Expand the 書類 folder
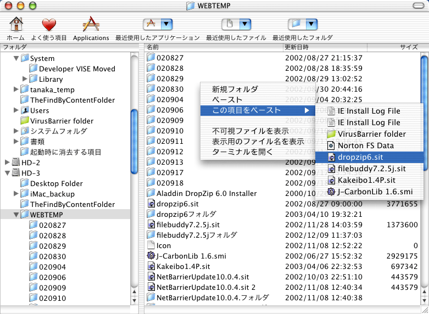 (16, 142)
